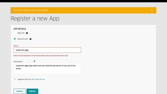Click the Description field label
This screenshot has height=94, width=167.
pyautogui.click(x=18, y=62)
